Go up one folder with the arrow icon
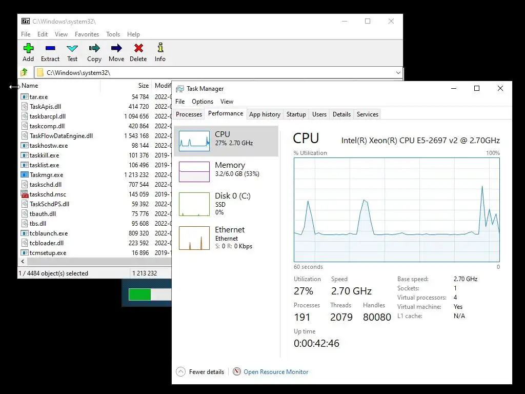This screenshot has width=525, height=394. [x=24, y=72]
